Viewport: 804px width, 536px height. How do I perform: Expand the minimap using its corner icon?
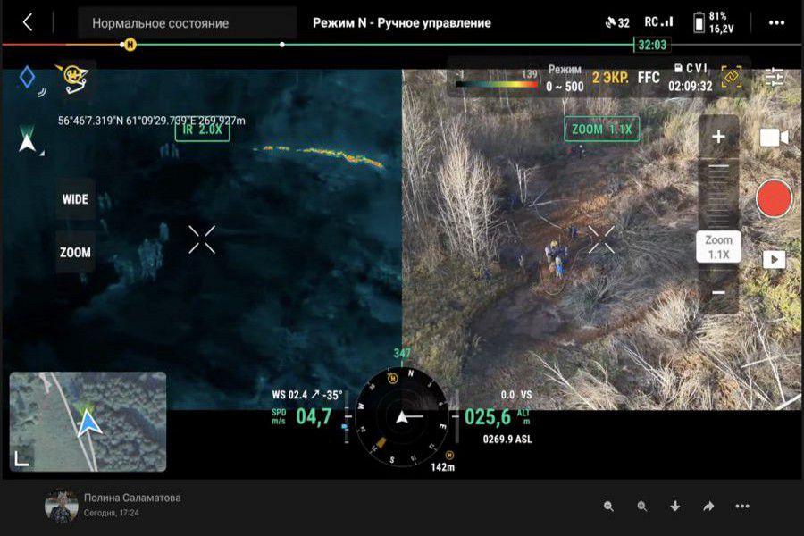click(21, 458)
